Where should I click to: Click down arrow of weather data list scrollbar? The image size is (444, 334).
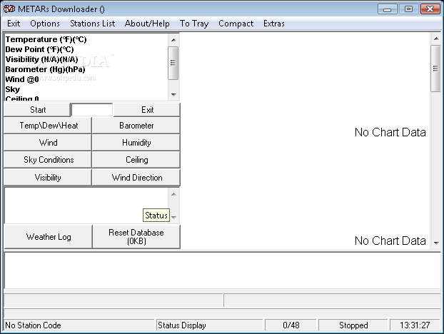[x=173, y=94]
